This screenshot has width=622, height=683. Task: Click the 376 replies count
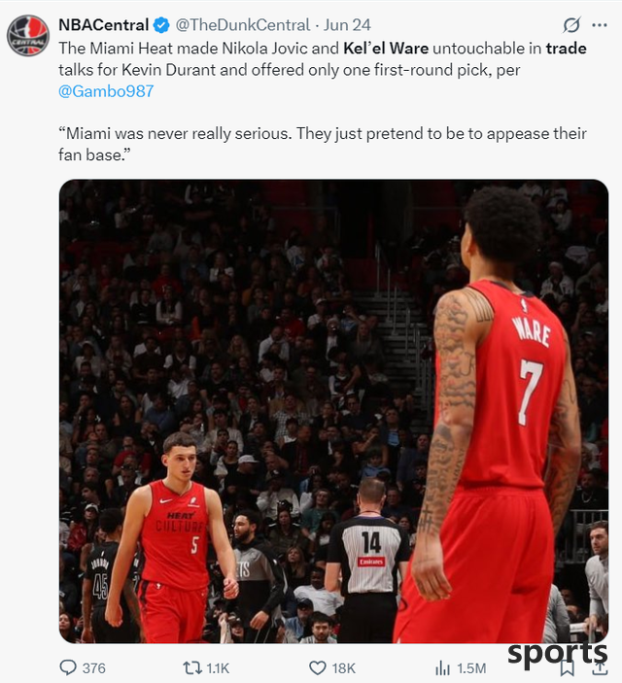(x=94, y=668)
